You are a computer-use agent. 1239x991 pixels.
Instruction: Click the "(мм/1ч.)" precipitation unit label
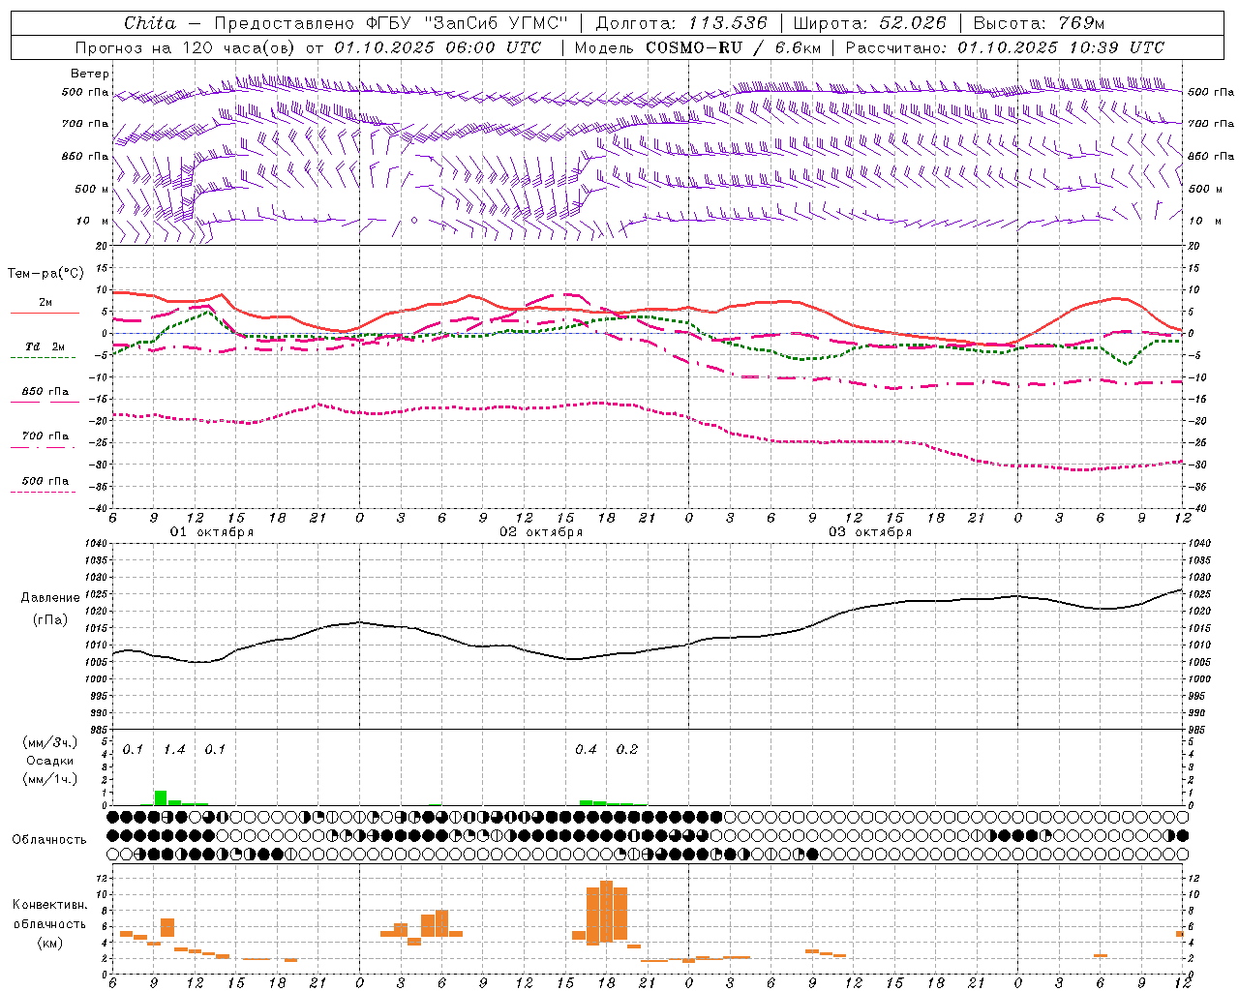(x=49, y=780)
